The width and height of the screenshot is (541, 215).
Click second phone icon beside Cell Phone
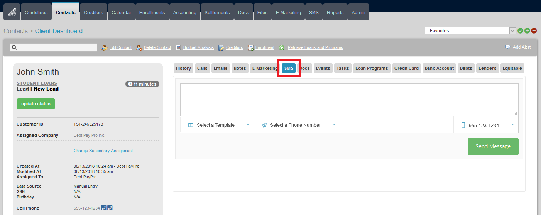(x=110, y=208)
